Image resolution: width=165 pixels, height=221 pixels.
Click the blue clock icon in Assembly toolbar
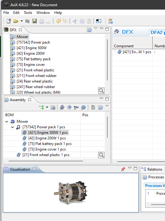[x=69, y=107]
